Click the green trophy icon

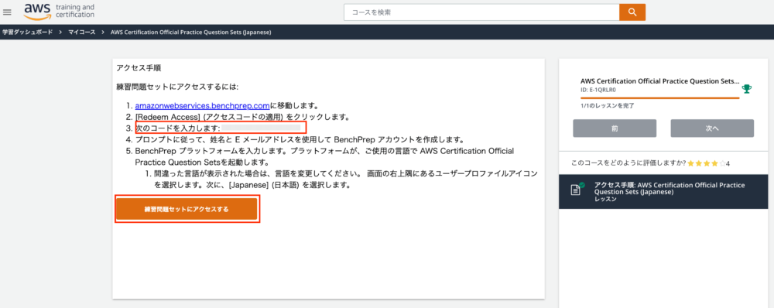[x=747, y=89]
